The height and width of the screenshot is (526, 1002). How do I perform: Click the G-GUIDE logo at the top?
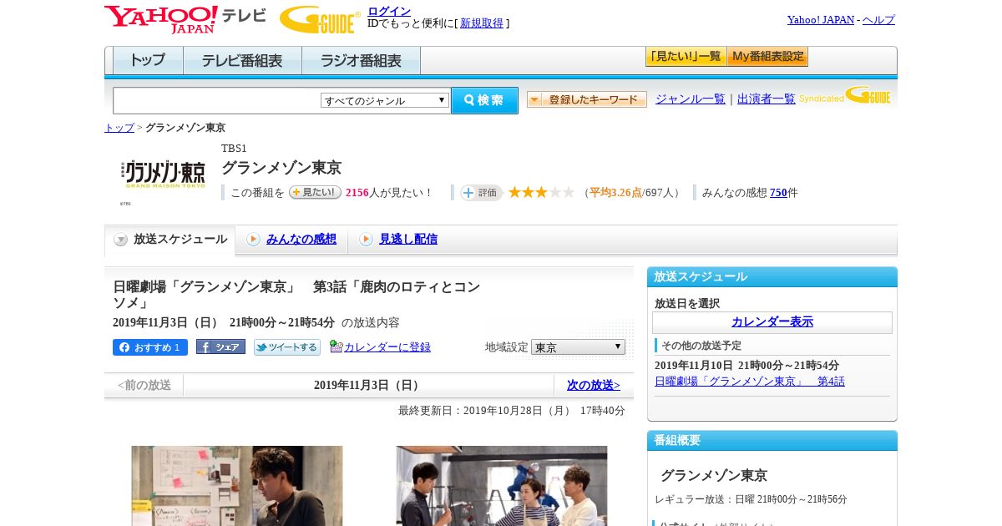320,19
